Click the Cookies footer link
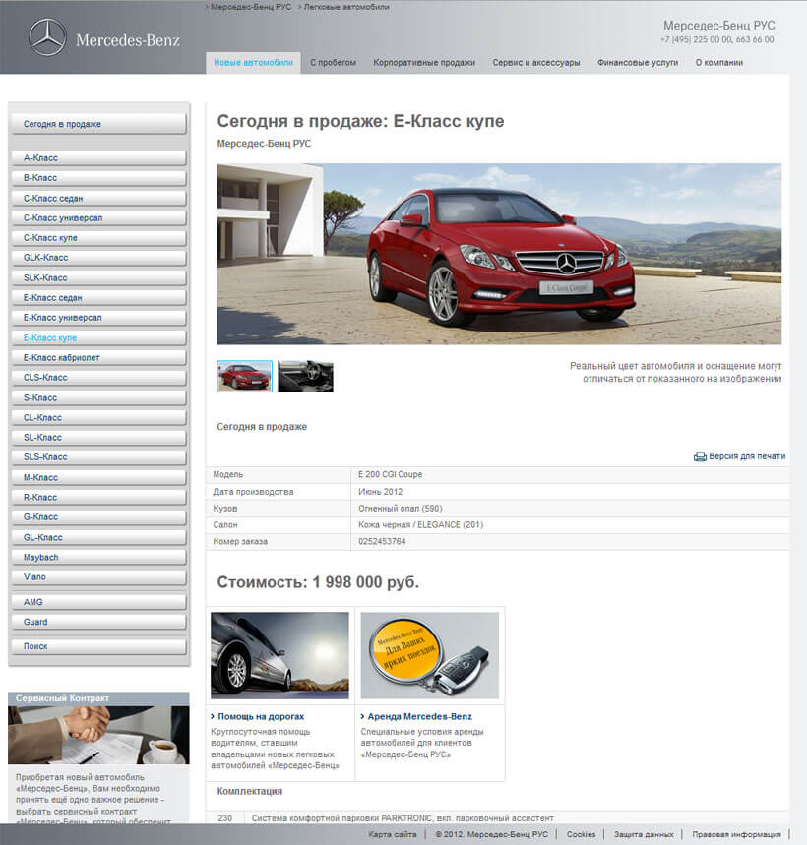This screenshot has height=845, width=807. click(581, 834)
